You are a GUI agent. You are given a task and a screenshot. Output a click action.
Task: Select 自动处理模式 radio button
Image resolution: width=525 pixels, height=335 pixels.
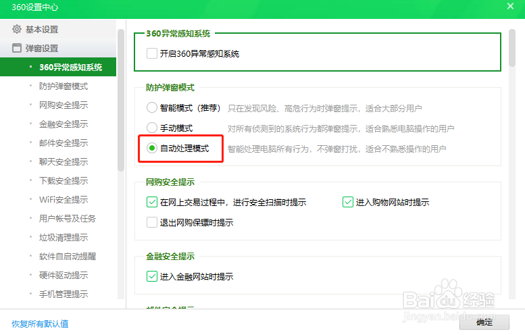pyautogui.click(x=151, y=148)
